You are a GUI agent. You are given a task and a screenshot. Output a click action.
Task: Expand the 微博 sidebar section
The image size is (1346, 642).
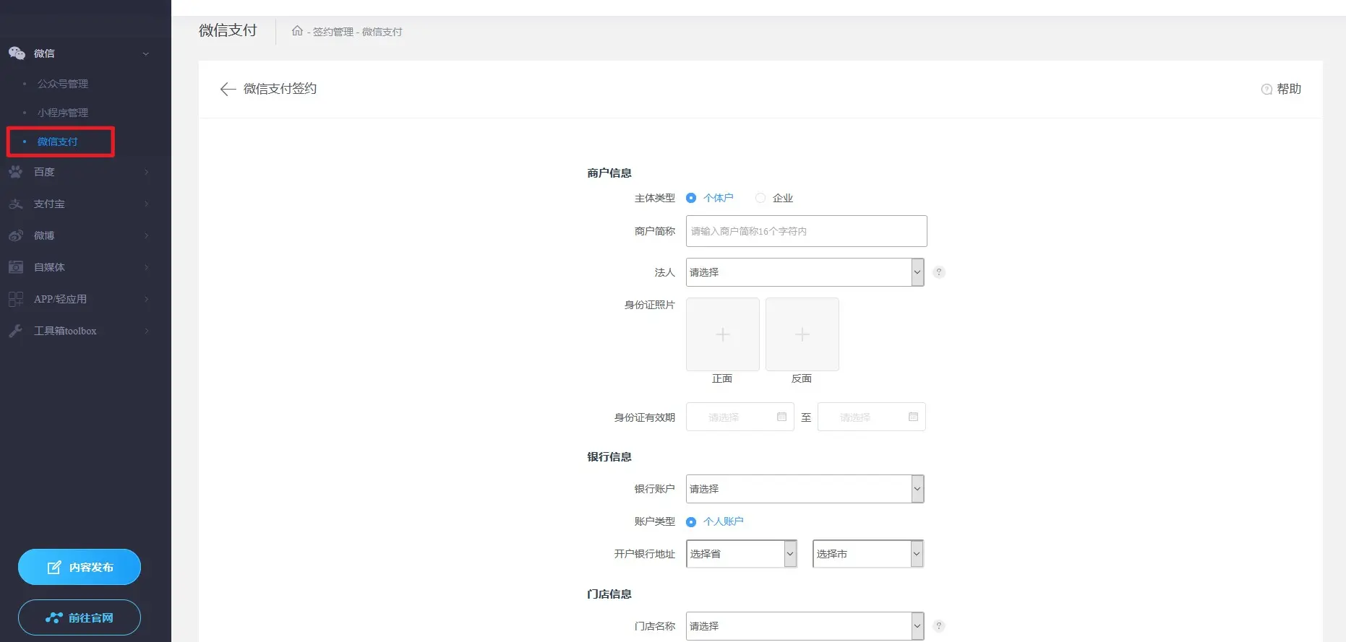146,235
